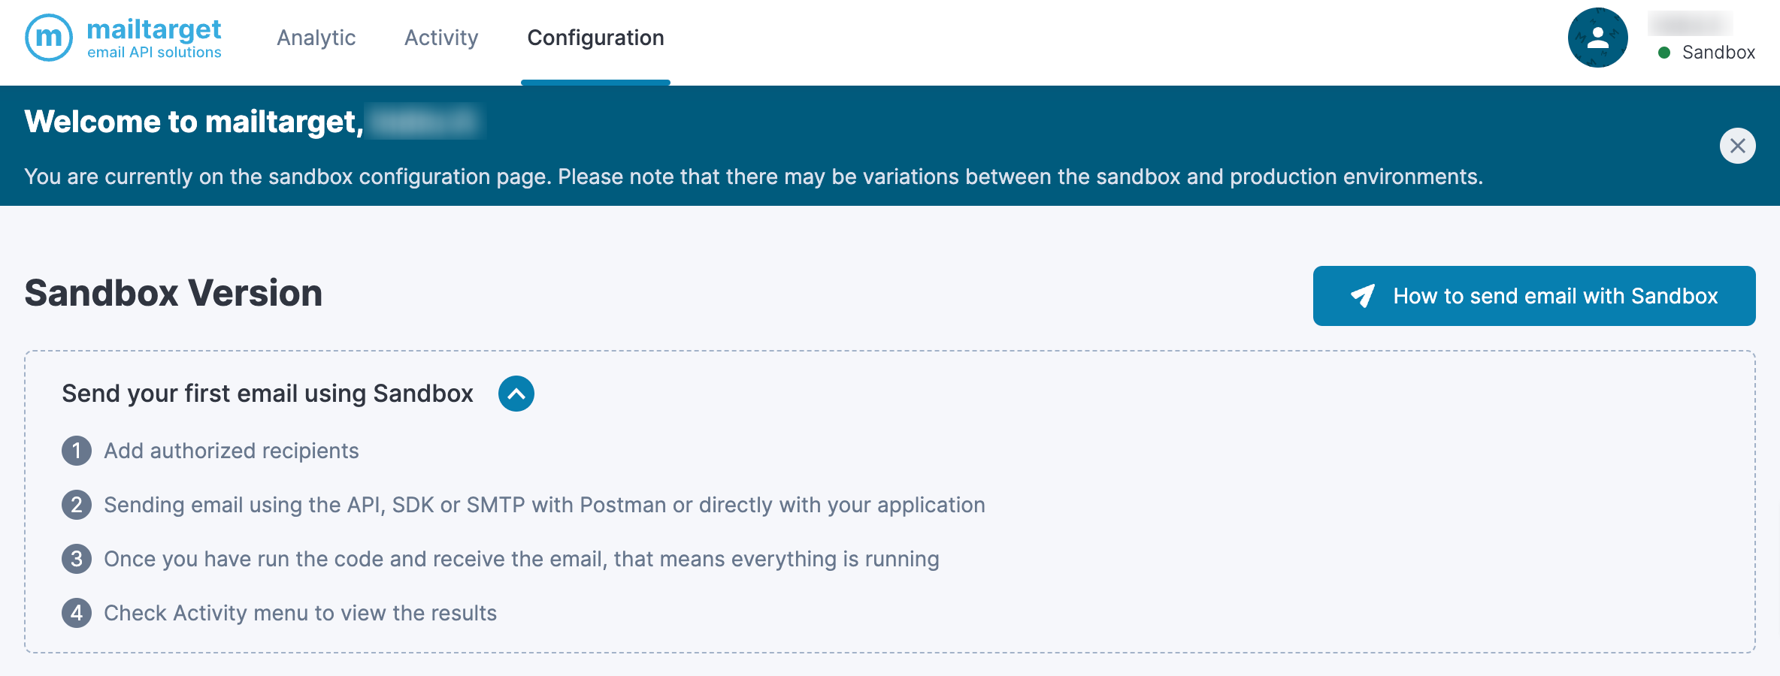This screenshot has height=676, width=1780.
Task: Click step 4 number badge
Action: pyautogui.click(x=77, y=613)
